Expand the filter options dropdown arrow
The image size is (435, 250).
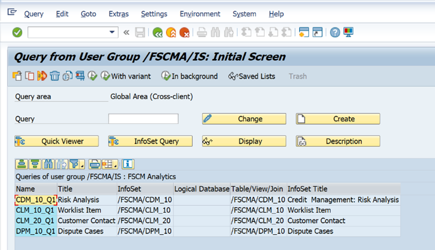pyautogui.click(x=82, y=166)
